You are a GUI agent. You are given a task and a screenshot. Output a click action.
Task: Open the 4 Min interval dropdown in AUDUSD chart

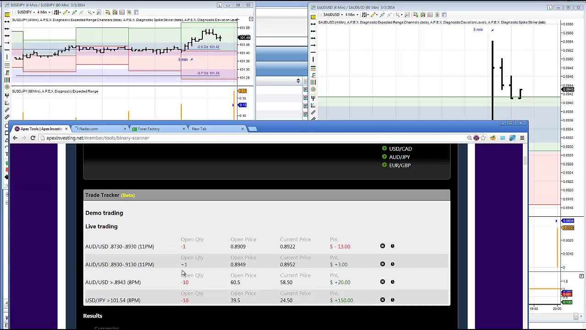tap(352, 15)
